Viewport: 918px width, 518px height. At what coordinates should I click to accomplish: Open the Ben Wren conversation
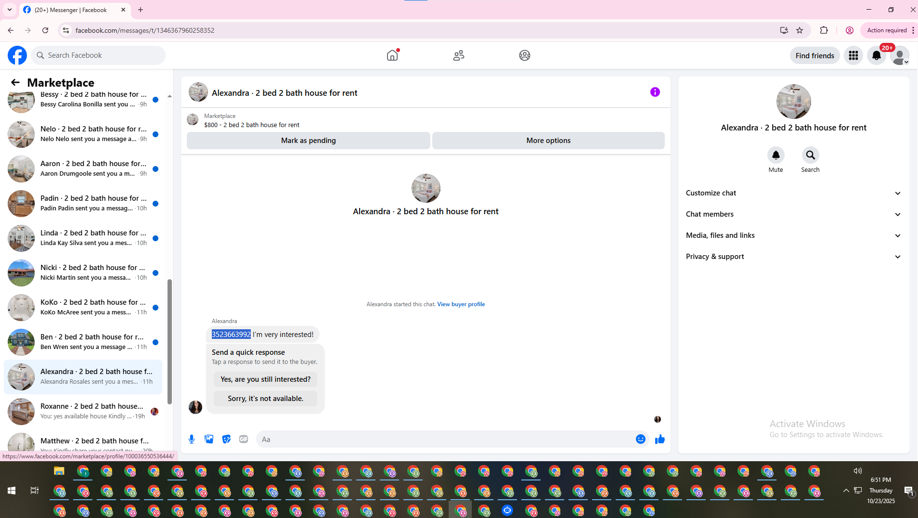coord(83,342)
